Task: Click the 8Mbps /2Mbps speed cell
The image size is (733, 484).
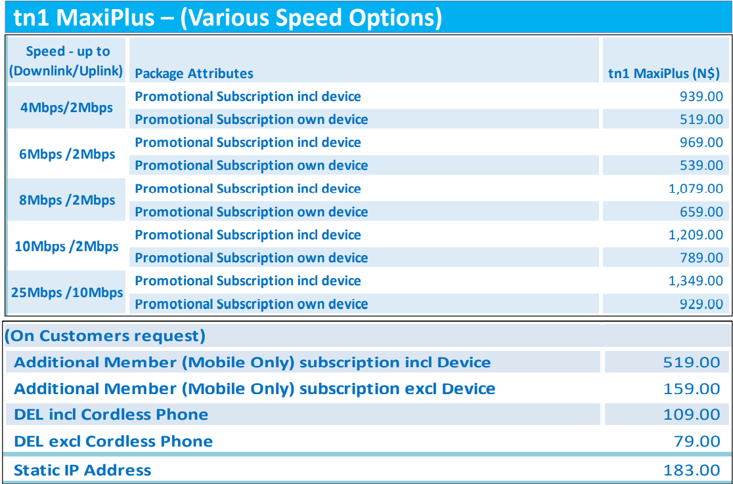Action: click(66, 200)
